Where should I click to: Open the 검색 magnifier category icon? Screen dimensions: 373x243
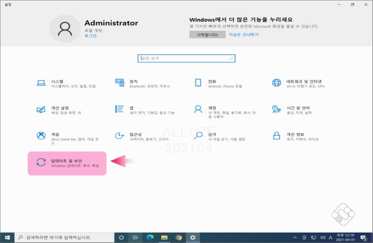pyautogui.click(x=198, y=136)
